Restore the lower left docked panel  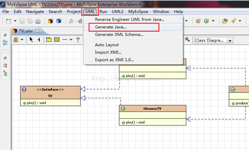click(5, 58)
